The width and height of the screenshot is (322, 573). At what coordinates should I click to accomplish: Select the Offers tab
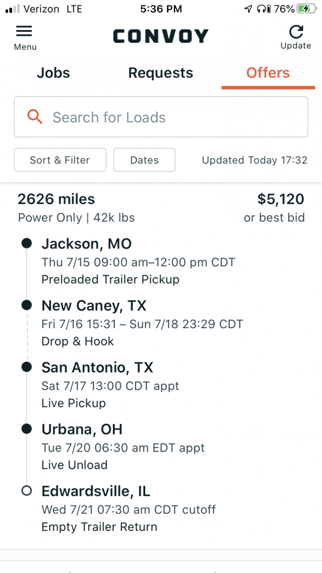pyautogui.click(x=268, y=73)
